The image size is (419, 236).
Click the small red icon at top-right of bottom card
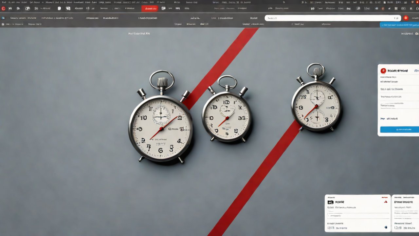click(x=385, y=202)
